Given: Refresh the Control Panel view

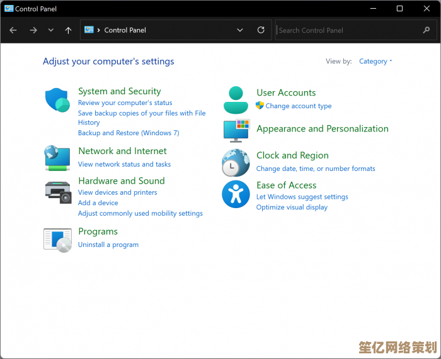Looking at the screenshot, I should coord(261,30).
